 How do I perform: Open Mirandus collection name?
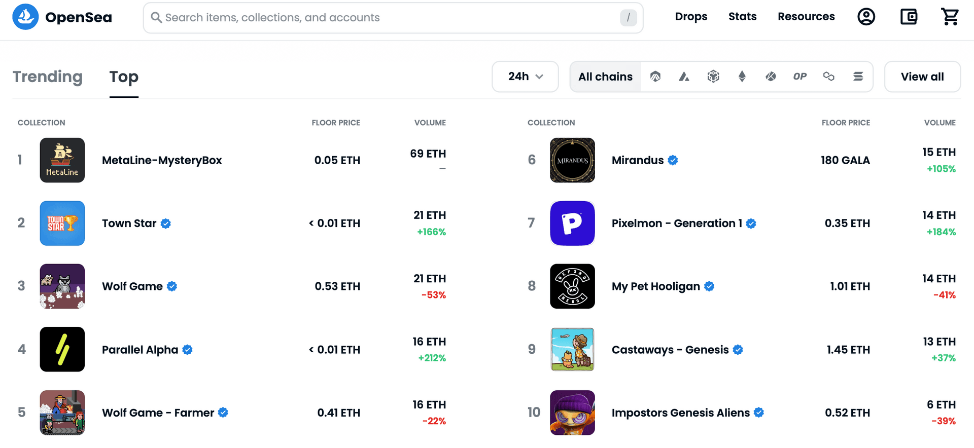pyautogui.click(x=638, y=160)
